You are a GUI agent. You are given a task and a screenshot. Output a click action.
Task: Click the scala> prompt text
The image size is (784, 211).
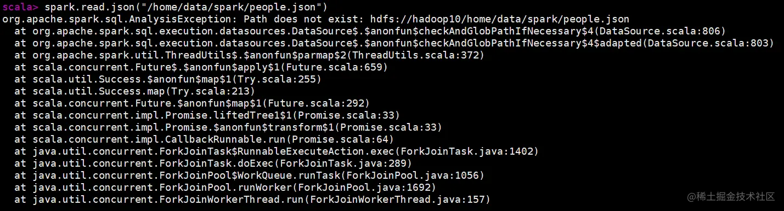pos(20,7)
